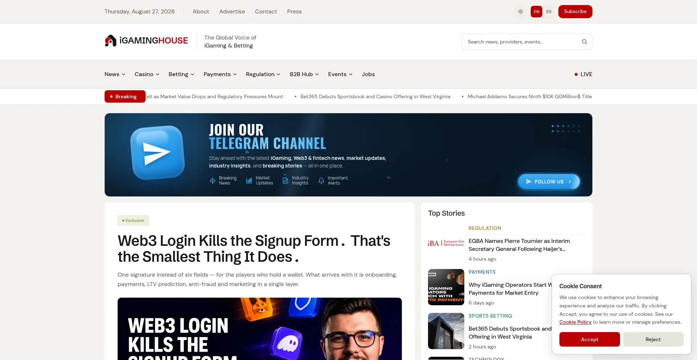Read the Bet365 Sportsbook debut story

click(510, 333)
